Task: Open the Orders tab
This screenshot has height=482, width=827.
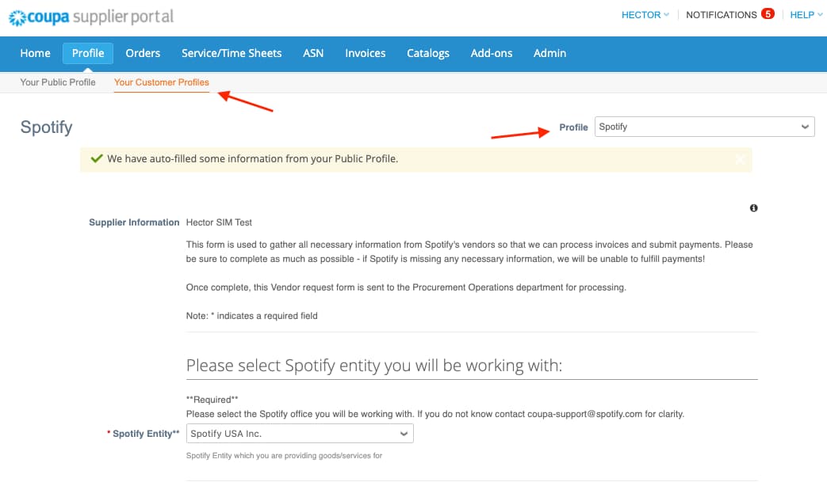Action: click(143, 53)
